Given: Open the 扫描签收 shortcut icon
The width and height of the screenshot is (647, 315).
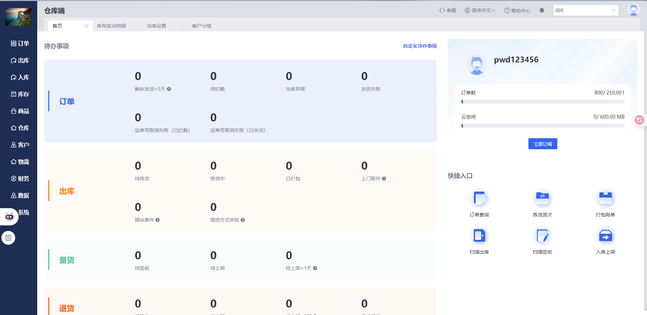Looking at the screenshot, I should pos(542,236).
